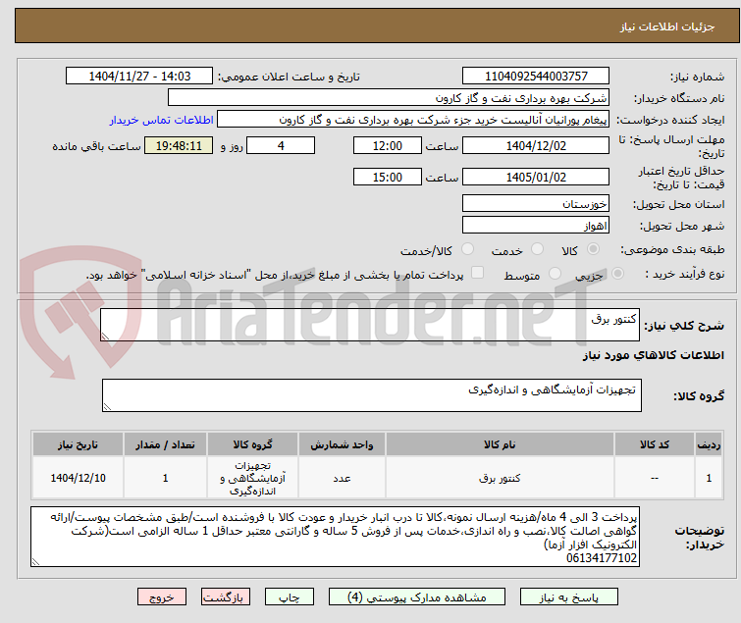
Task: Click the شماره نیاز number field
Action: click(536, 77)
